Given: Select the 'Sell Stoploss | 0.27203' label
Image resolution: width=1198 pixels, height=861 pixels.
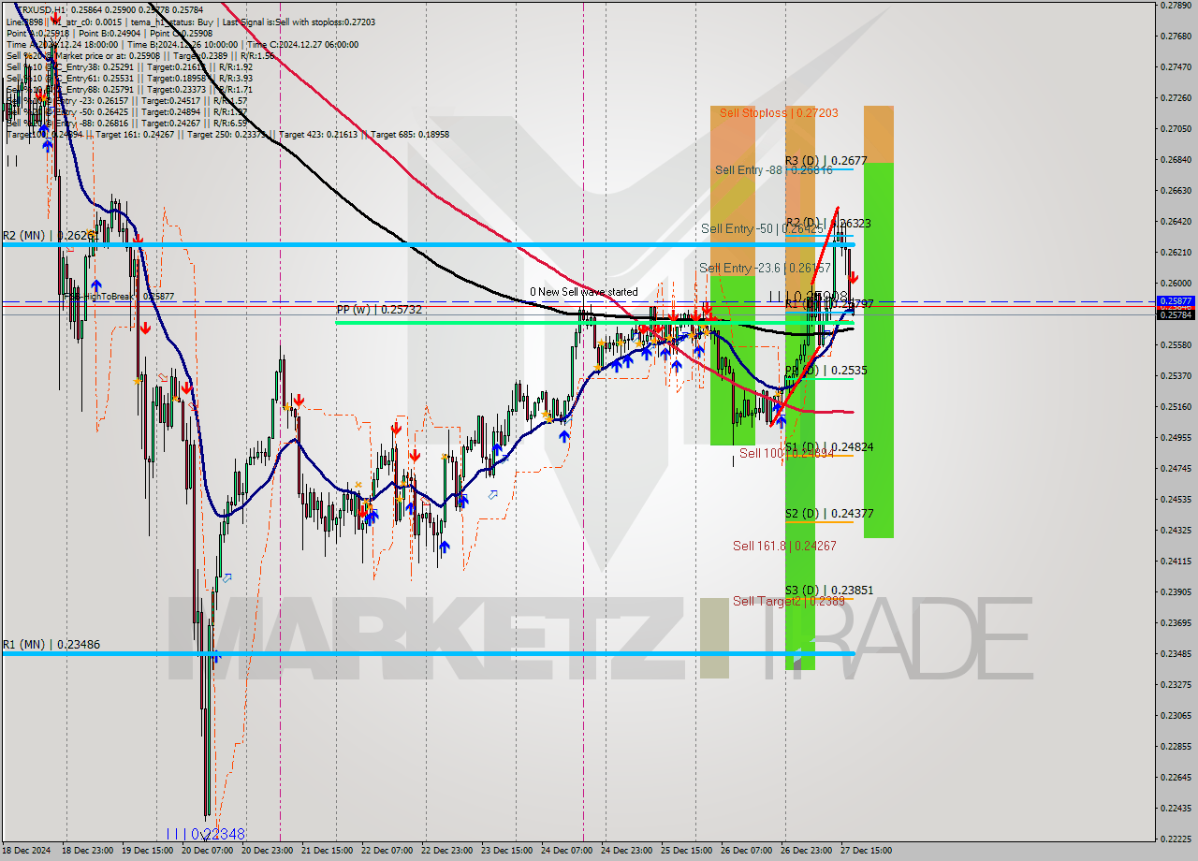Looking at the screenshot, I should 779,113.
